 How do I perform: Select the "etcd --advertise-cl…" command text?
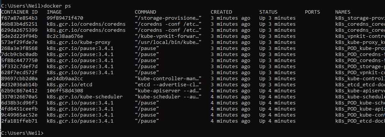[168, 85]
